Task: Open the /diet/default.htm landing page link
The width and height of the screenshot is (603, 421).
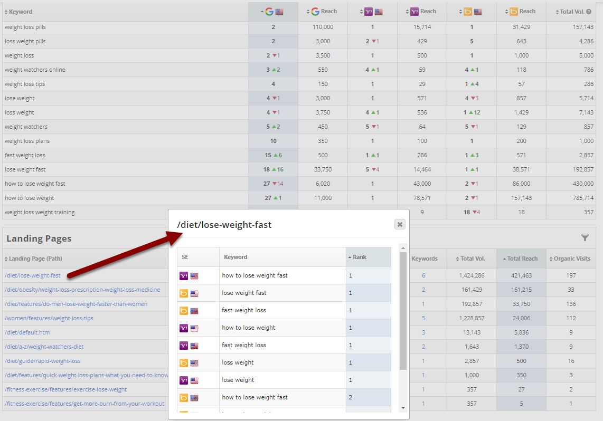Action: [x=27, y=332]
